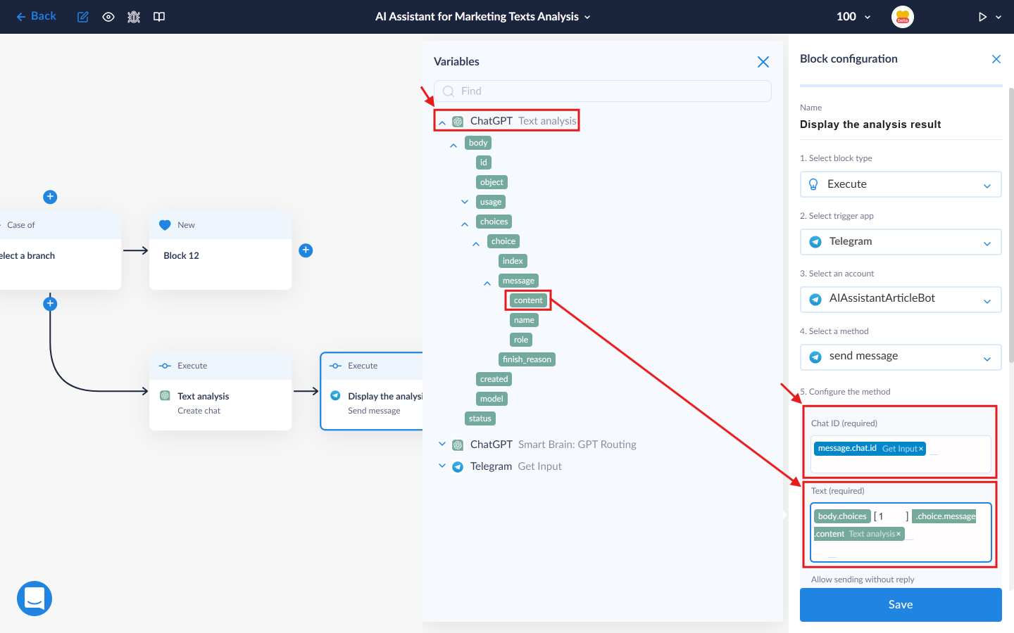Open the scenario title dropdown
Viewport: 1014px width, 633px height.
(x=483, y=17)
